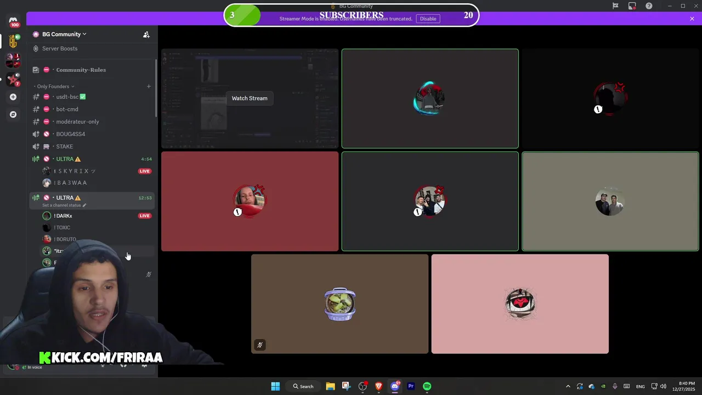Screen dimensions: 702x395
Task: Disable streamer mode from the banner
Action: point(428,19)
